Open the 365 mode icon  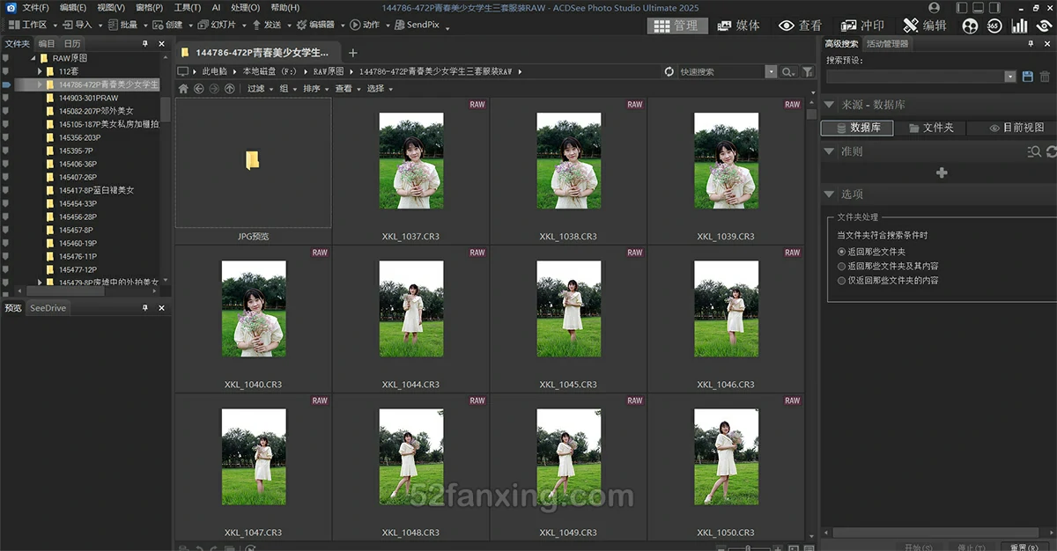tap(994, 26)
